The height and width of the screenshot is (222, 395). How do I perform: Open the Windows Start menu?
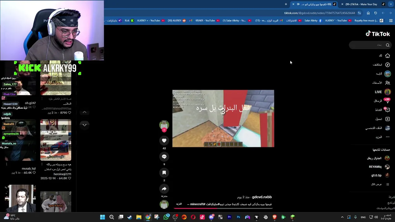[102, 217]
